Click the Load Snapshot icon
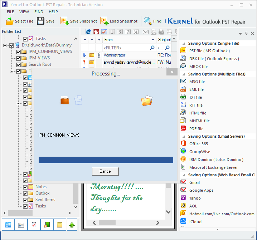The width and height of the screenshot is (257, 240). pyautogui.click(x=105, y=21)
